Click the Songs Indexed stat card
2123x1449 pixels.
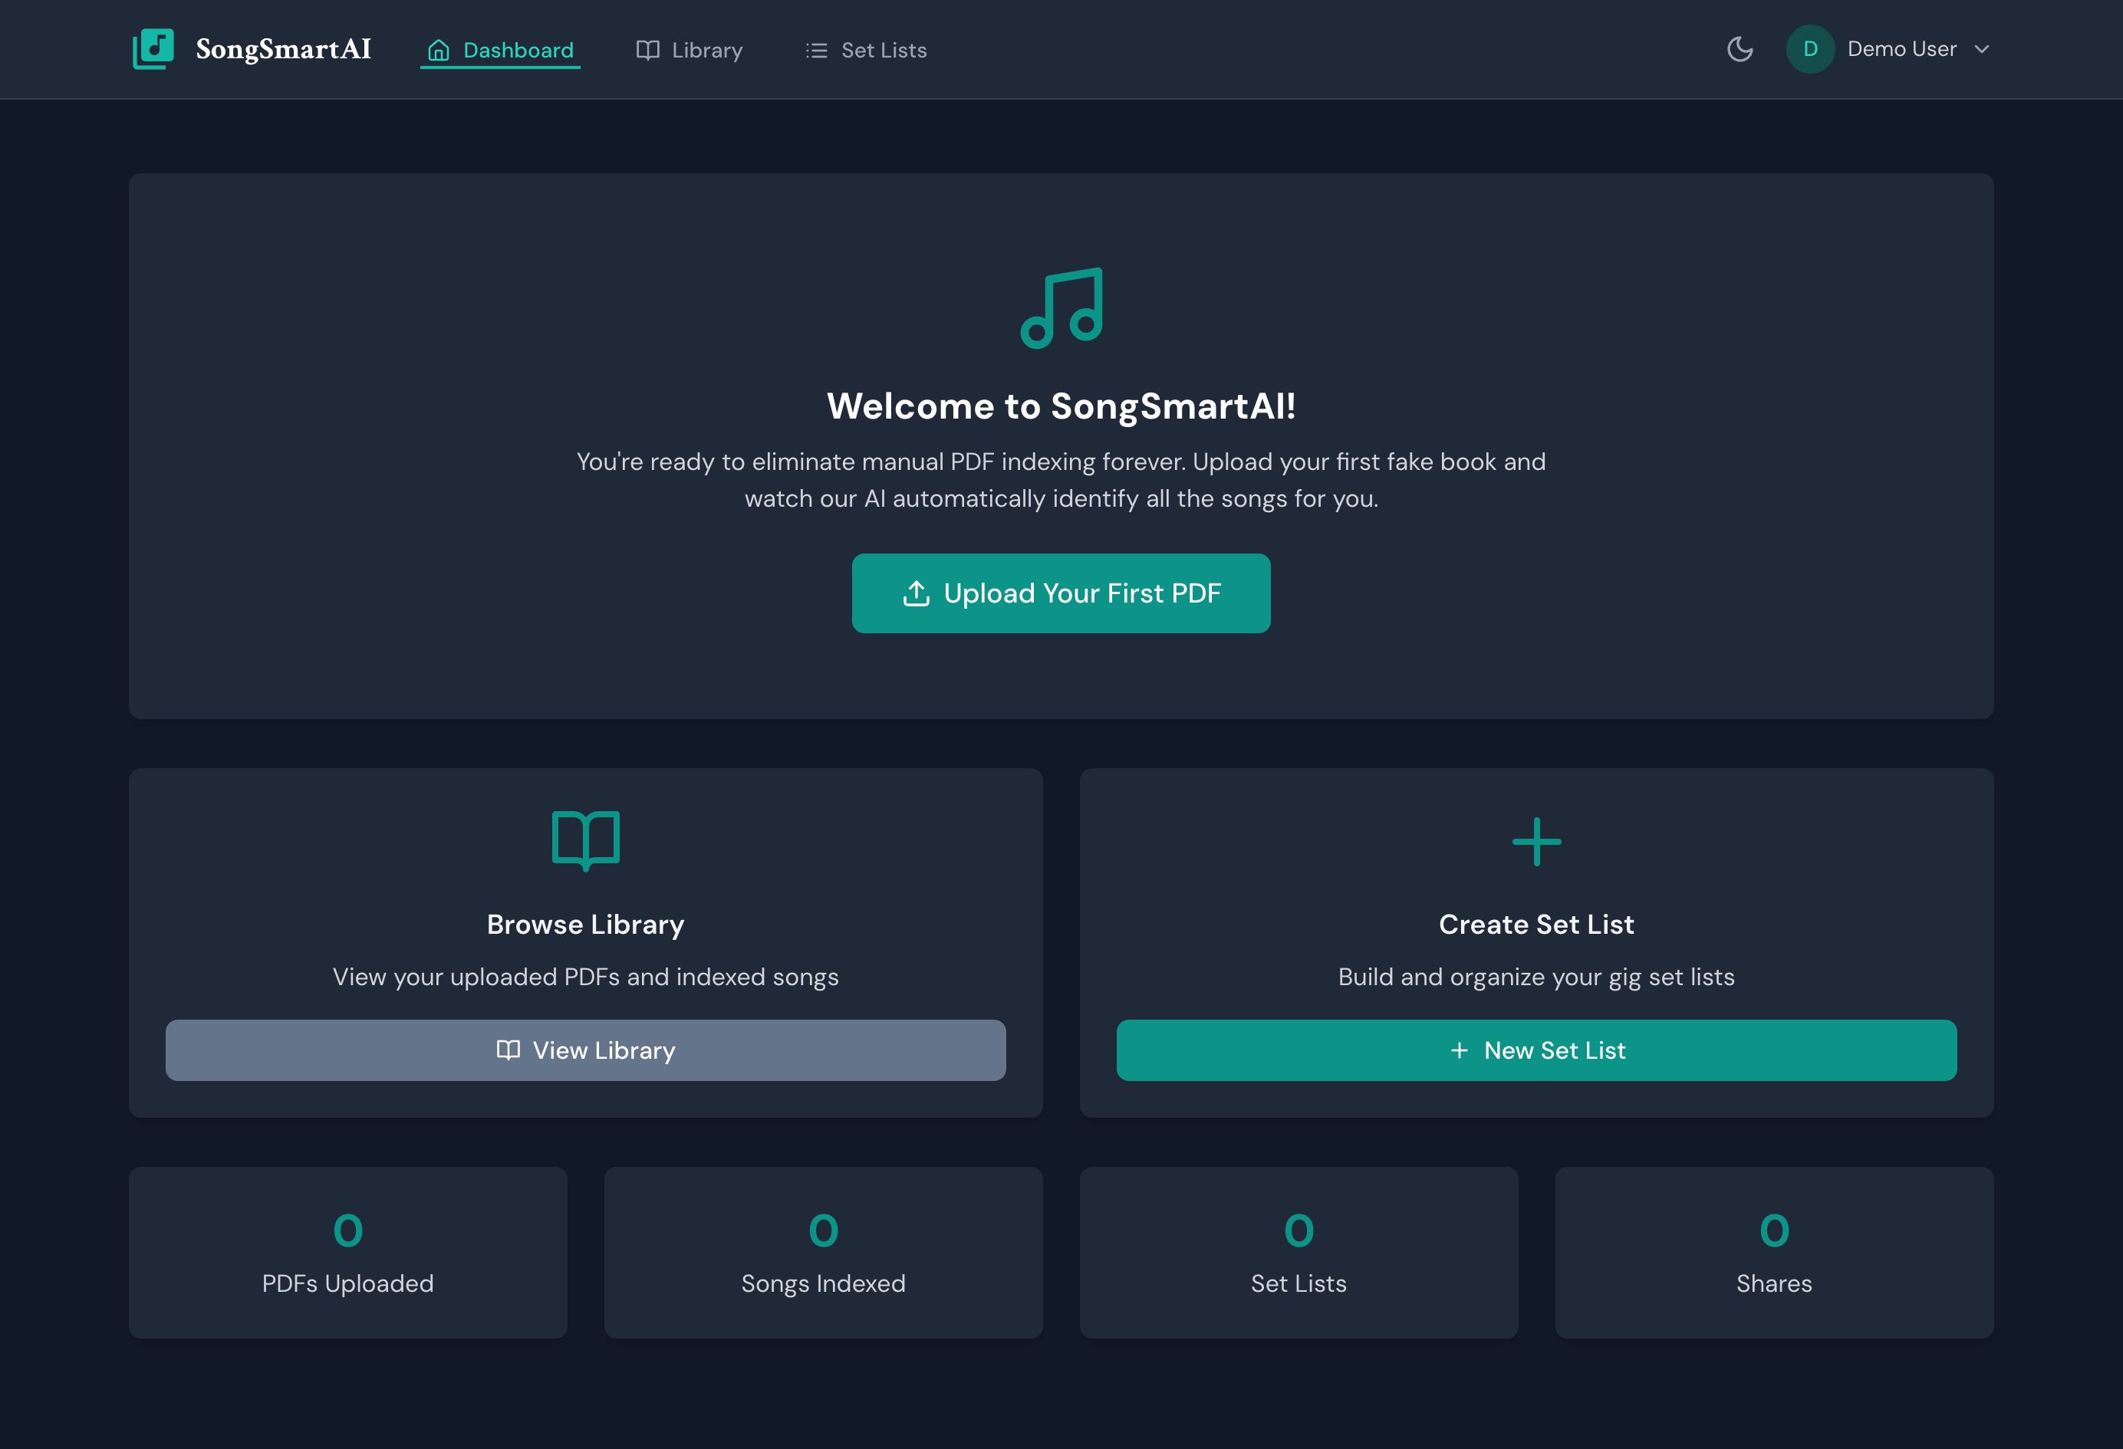[822, 1253]
